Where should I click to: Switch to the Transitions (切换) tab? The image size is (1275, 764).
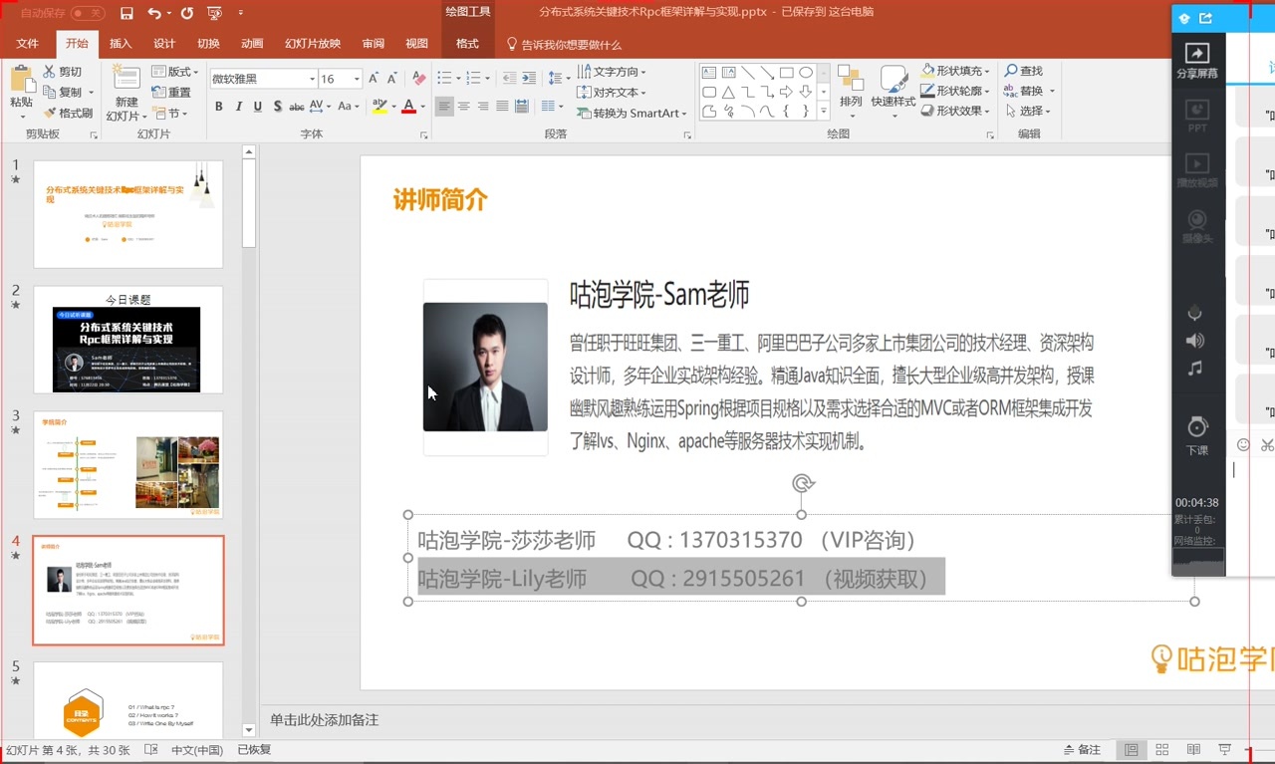point(208,44)
